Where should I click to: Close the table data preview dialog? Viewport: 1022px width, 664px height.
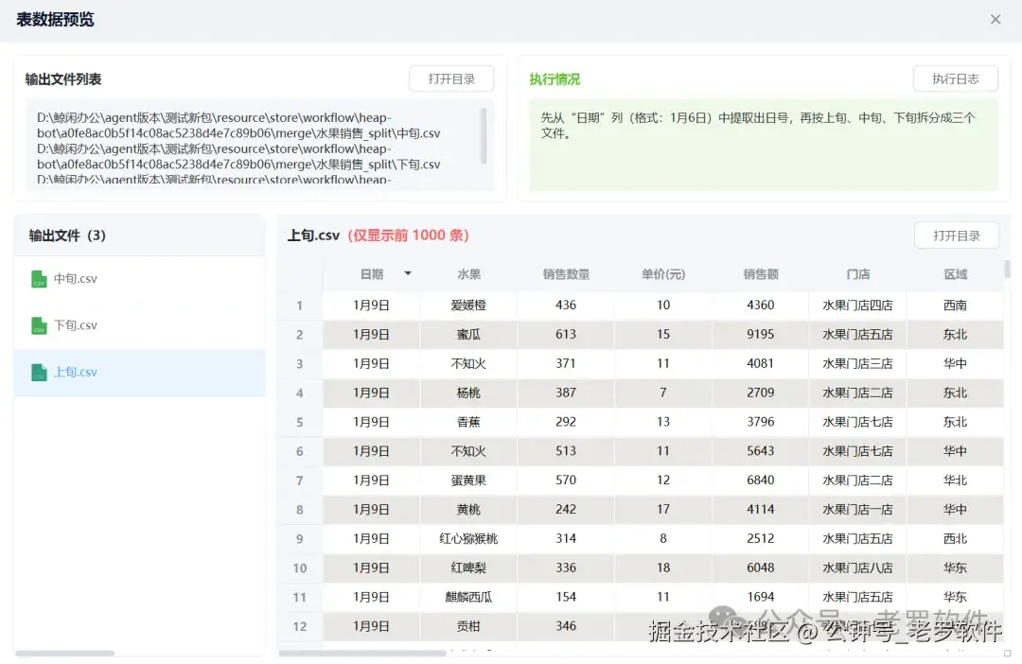point(995,20)
